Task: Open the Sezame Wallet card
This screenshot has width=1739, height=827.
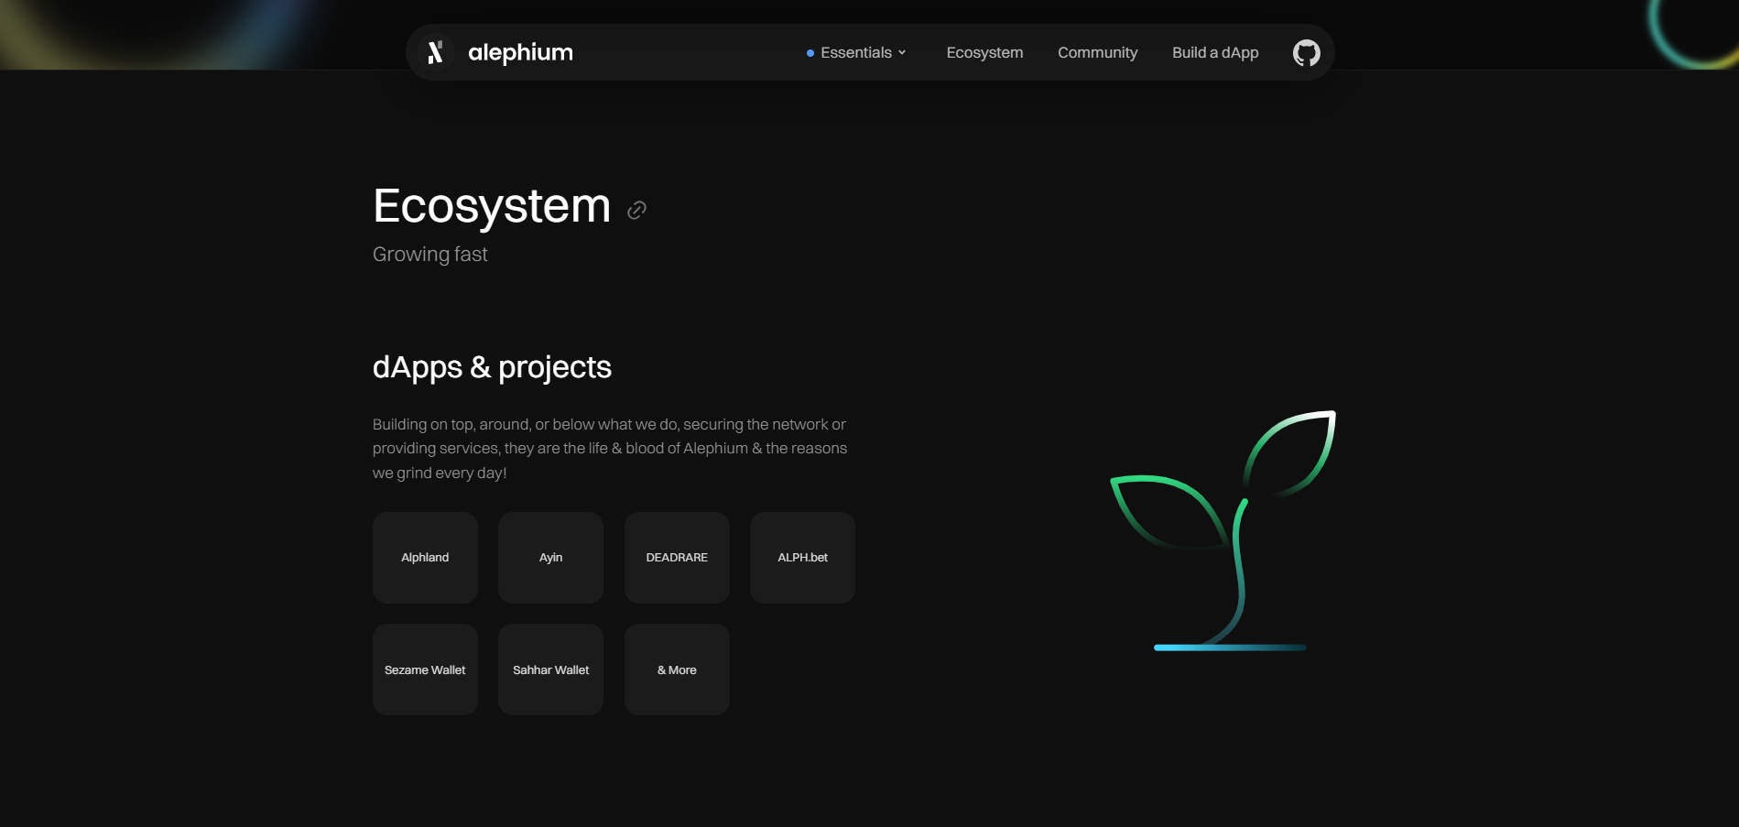Action: coord(425,669)
